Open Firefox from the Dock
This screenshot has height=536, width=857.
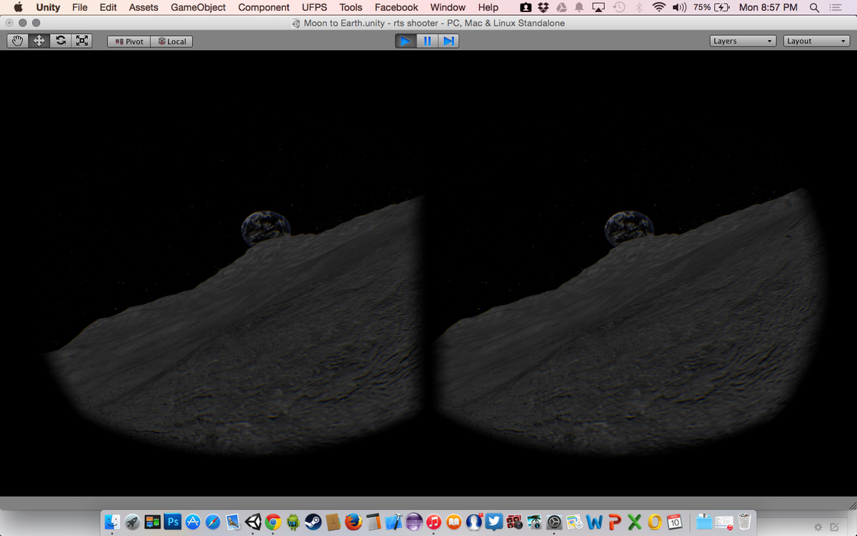click(x=354, y=522)
